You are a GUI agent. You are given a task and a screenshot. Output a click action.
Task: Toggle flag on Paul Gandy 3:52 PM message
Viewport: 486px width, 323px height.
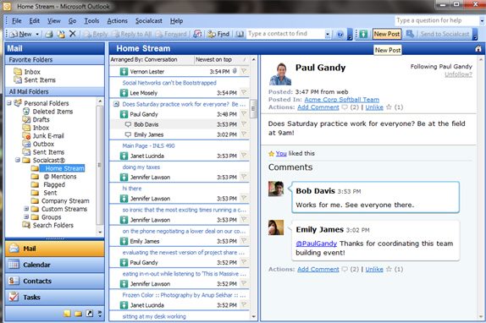(x=244, y=262)
